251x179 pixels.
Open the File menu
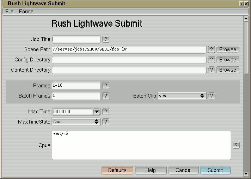click(x=9, y=12)
